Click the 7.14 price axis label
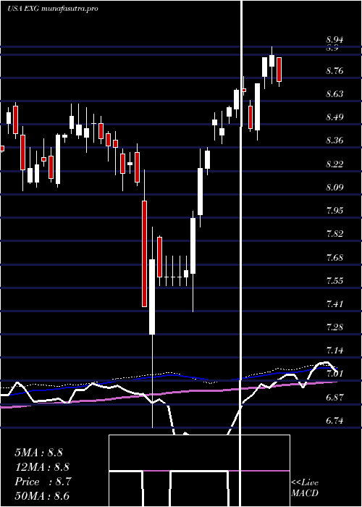The image size is (362, 507). [x=334, y=350]
